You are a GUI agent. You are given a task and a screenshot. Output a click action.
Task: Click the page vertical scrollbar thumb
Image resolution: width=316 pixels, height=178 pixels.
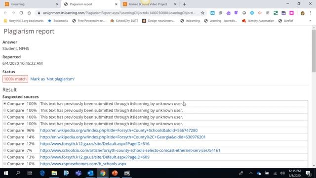click(x=314, y=50)
